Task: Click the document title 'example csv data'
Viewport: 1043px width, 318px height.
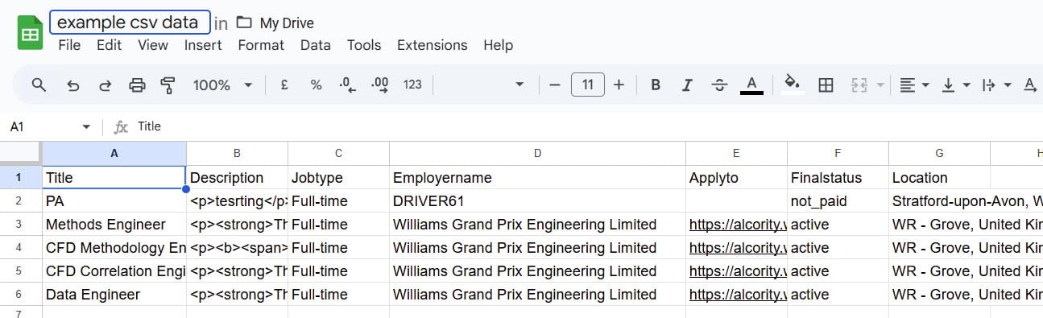Action: coord(130,23)
